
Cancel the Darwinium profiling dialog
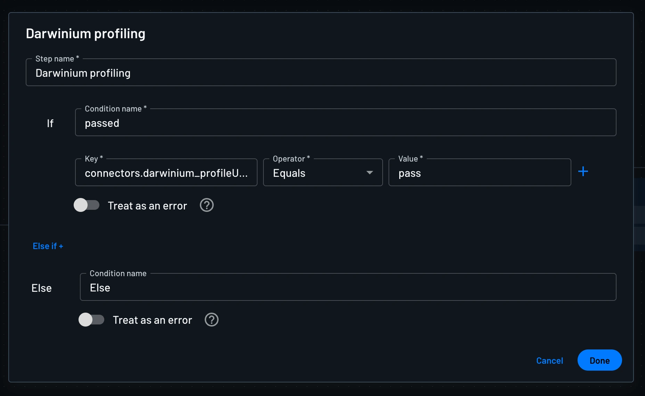tap(549, 361)
